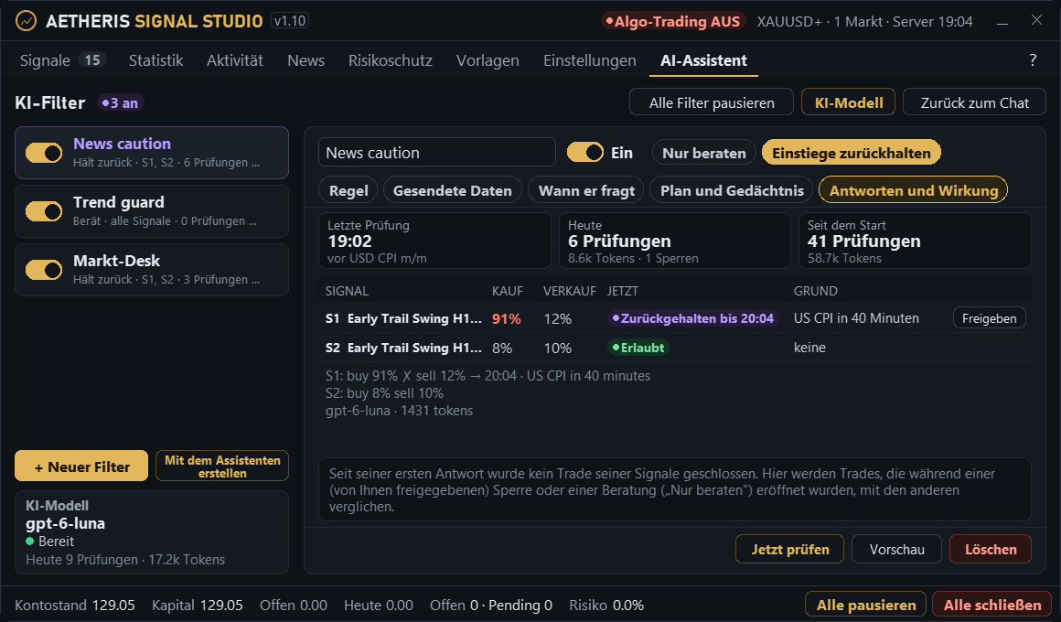Viewport: 1061px width, 622px height.
Task: Click the '3 an' filter count badge
Action: [x=121, y=102]
